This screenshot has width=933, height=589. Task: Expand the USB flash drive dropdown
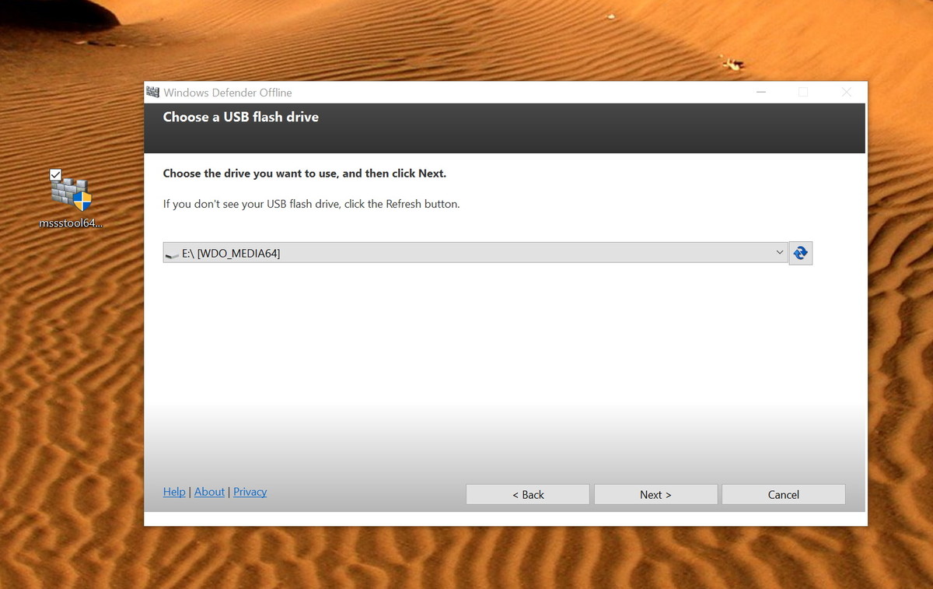[779, 252]
